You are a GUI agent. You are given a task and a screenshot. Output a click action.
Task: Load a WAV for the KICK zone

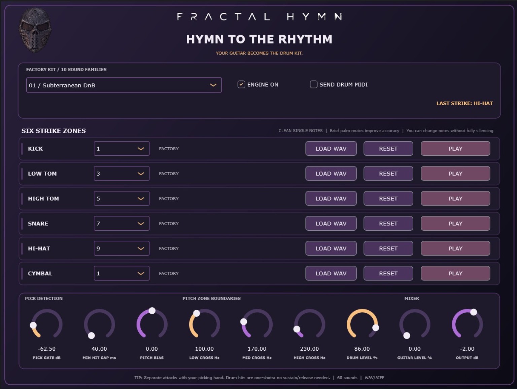(331, 149)
